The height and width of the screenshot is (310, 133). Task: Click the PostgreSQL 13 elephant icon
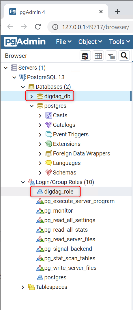(23, 77)
